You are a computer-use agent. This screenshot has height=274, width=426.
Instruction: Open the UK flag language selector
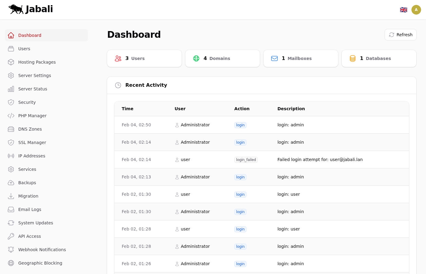tap(403, 10)
